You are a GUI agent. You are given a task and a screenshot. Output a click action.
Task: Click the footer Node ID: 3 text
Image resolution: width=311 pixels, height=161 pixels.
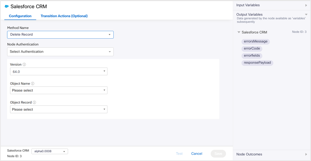point(14,156)
